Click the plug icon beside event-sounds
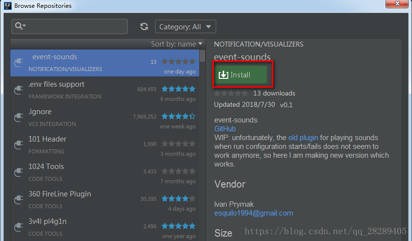The height and width of the screenshot is (241, 412). [19, 63]
